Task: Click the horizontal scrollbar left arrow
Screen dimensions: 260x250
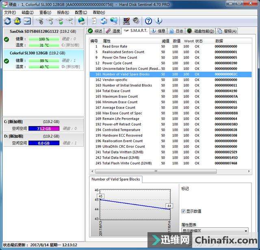Action: [92, 171]
